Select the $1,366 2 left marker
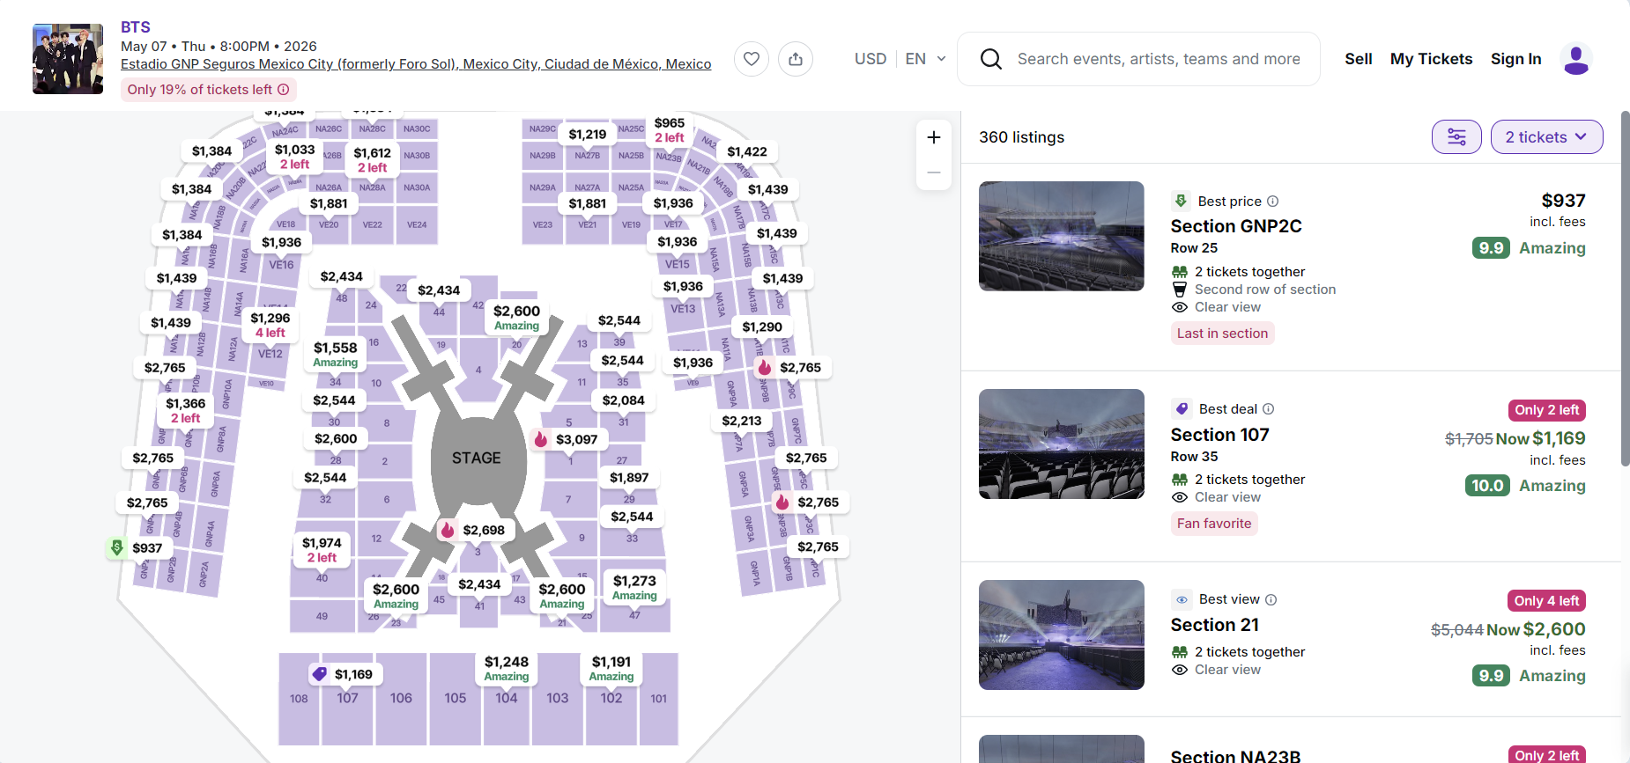 [185, 410]
